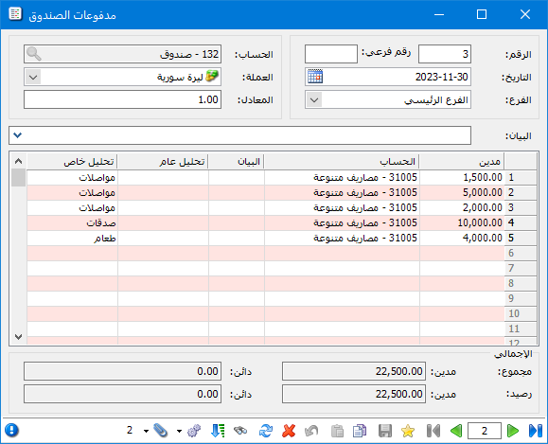
Task: Click the رقم فرعي input field
Action: [x=331, y=54]
